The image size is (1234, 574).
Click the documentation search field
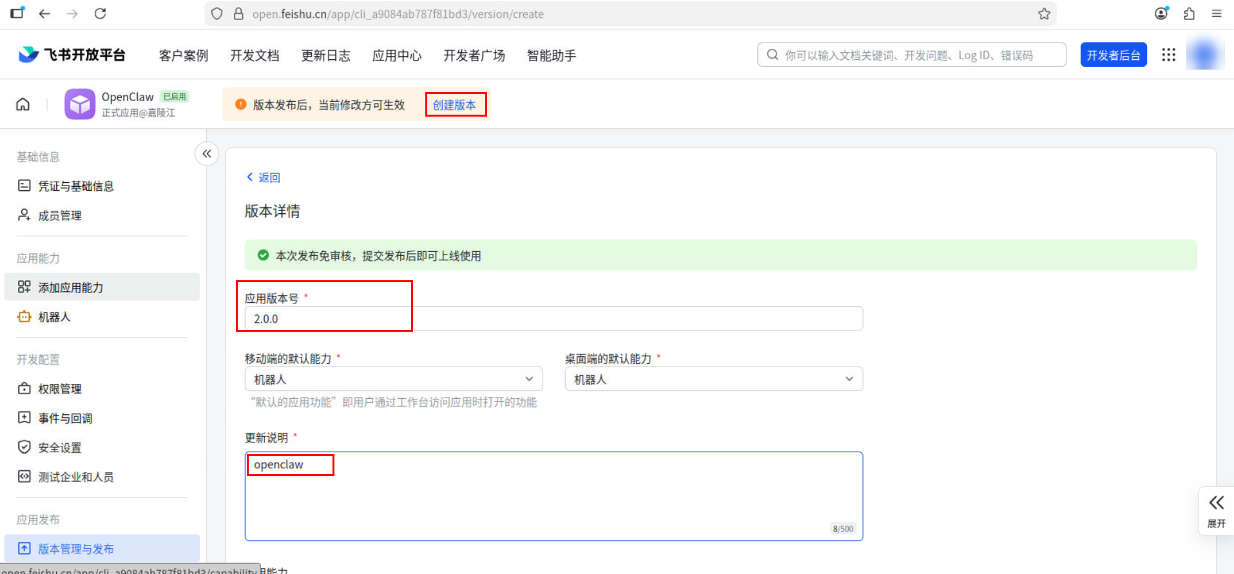(x=912, y=55)
